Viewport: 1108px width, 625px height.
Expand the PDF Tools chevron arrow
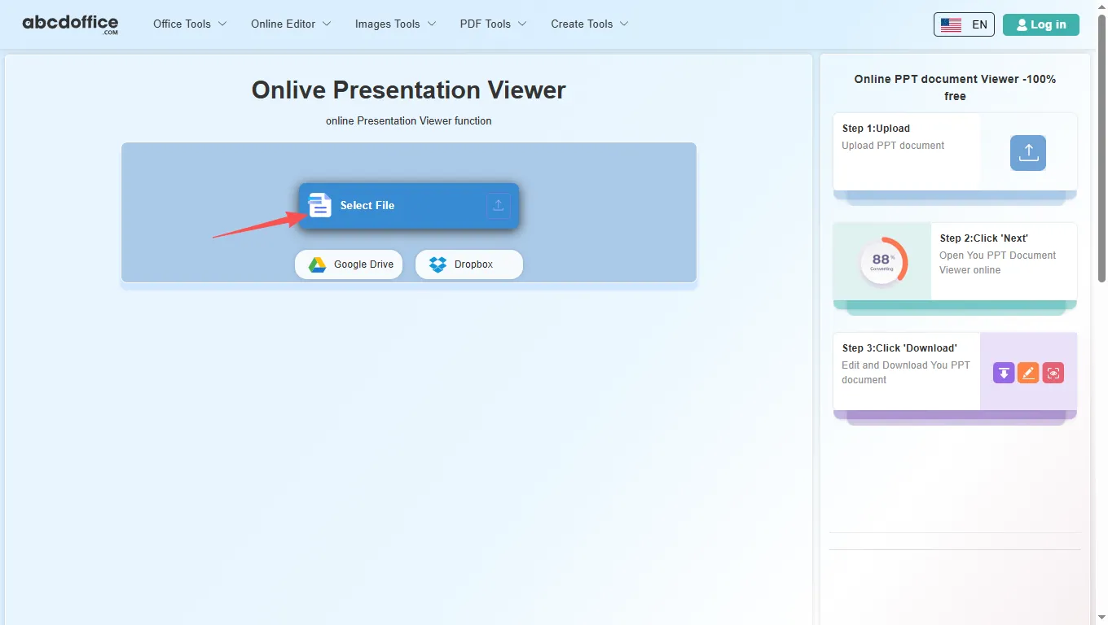point(522,24)
